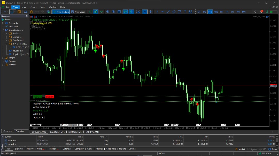Screen dimensions: 279x156
Task: Click the tile windows grid icon
Action: point(119,12)
